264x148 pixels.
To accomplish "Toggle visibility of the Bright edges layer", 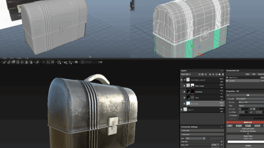I will coord(184,86).
